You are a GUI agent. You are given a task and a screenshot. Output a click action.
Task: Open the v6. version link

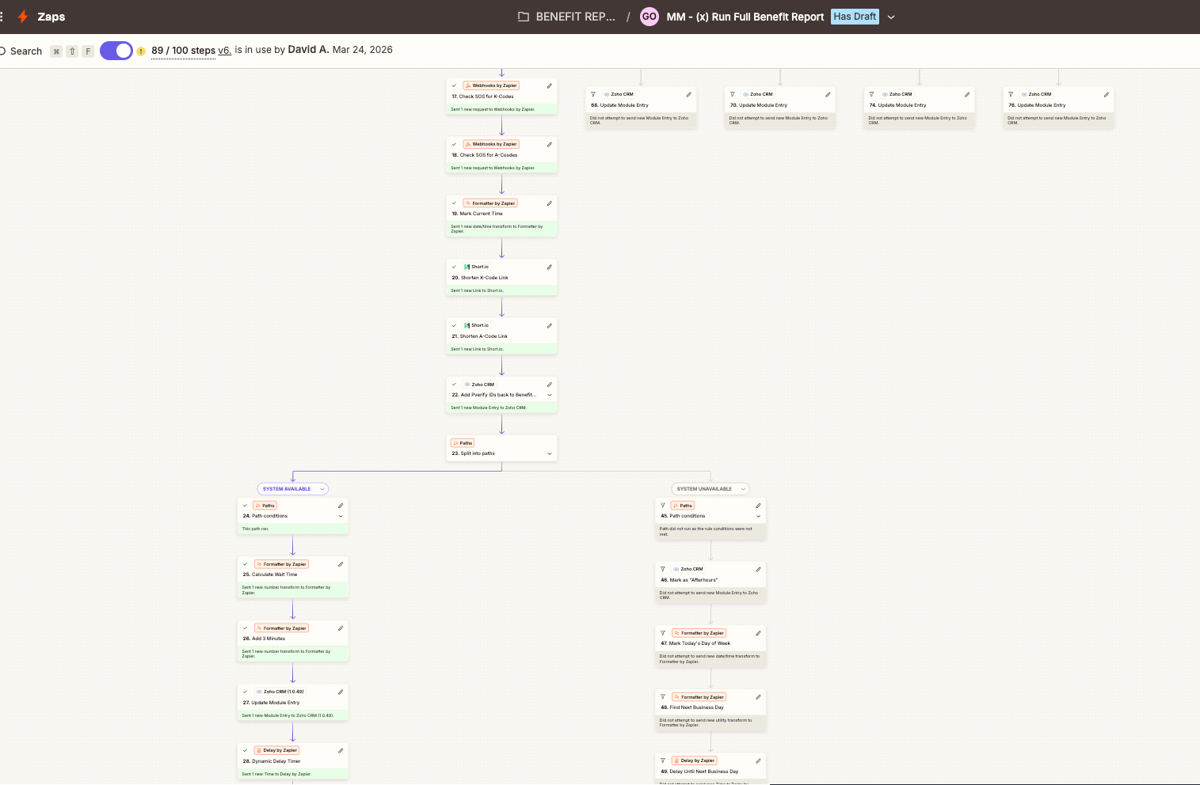pyautogui.click(x=224, y=51)
